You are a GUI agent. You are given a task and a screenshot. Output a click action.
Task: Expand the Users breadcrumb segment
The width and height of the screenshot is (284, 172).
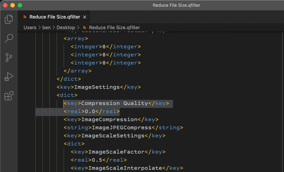[30, 28]
